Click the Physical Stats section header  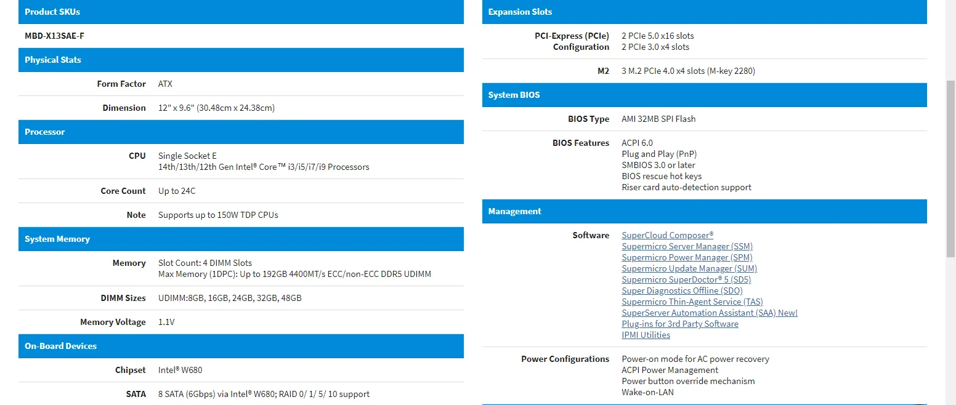(x=241, y=60)
